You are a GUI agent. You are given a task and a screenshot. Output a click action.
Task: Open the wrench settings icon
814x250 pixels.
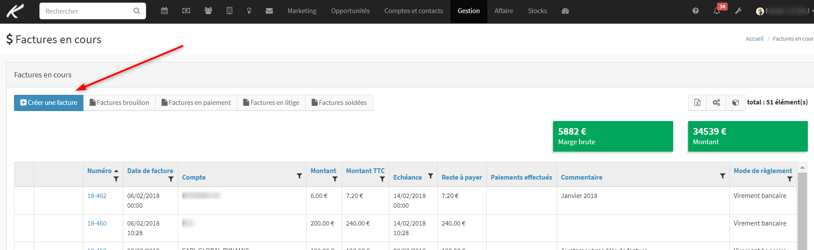(739, 11)
